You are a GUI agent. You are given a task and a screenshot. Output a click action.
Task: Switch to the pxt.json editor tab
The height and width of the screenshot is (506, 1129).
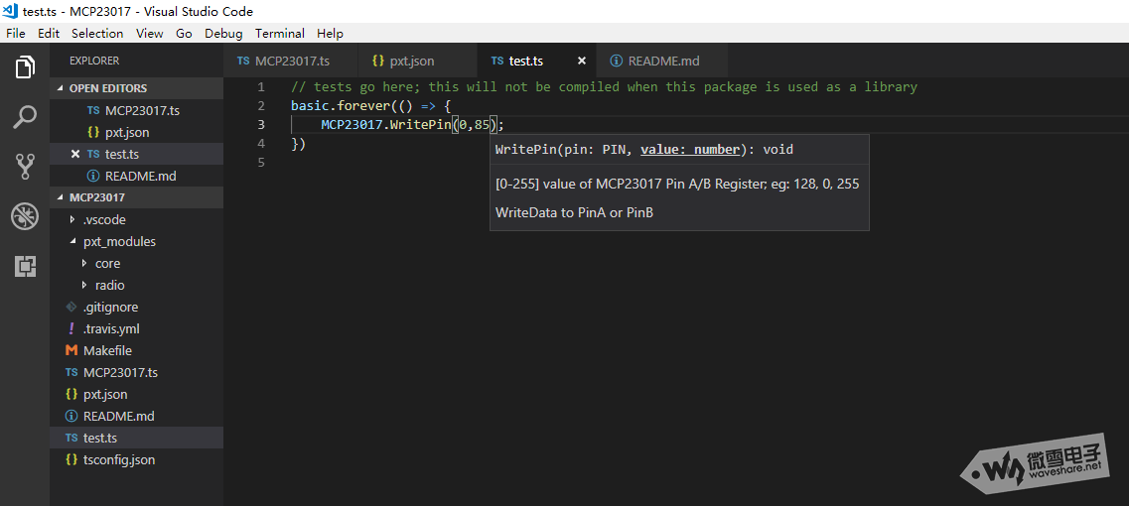pyautogui.click(x=418, y=62)
